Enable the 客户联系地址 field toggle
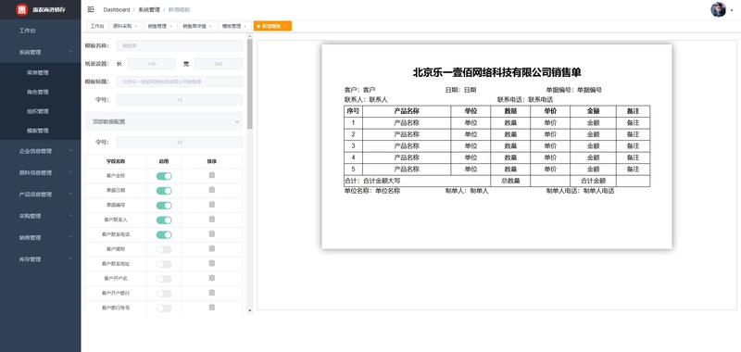Image resolution: width=741 pixels, height=352 pixels. 164,264
